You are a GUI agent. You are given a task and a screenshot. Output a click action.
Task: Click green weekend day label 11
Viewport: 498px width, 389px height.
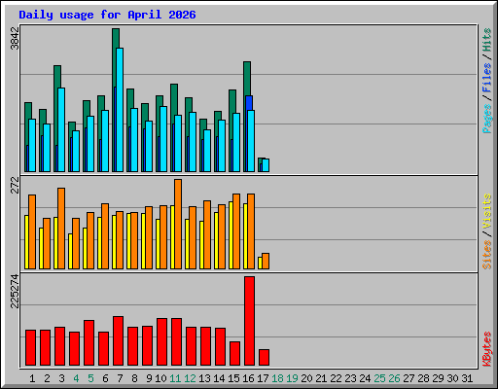click(x=175, y=378)
